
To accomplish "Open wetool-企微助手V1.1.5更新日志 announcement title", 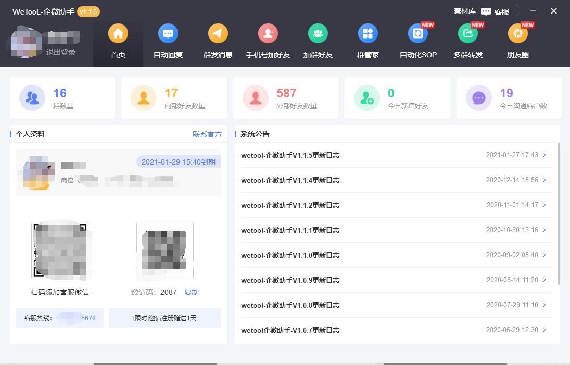I will [x=290, y=155].
